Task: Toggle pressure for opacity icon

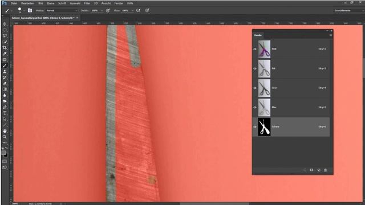Action: click(108, 10)
